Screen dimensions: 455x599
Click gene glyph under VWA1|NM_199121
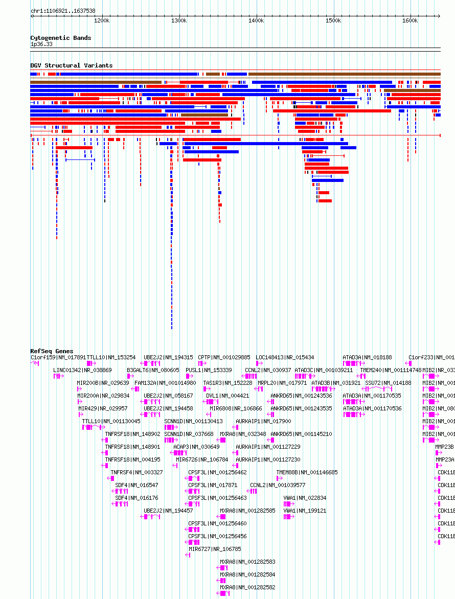tap(289, 517)
